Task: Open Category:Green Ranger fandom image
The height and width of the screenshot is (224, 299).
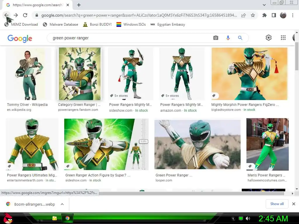Action: (80, 74)
